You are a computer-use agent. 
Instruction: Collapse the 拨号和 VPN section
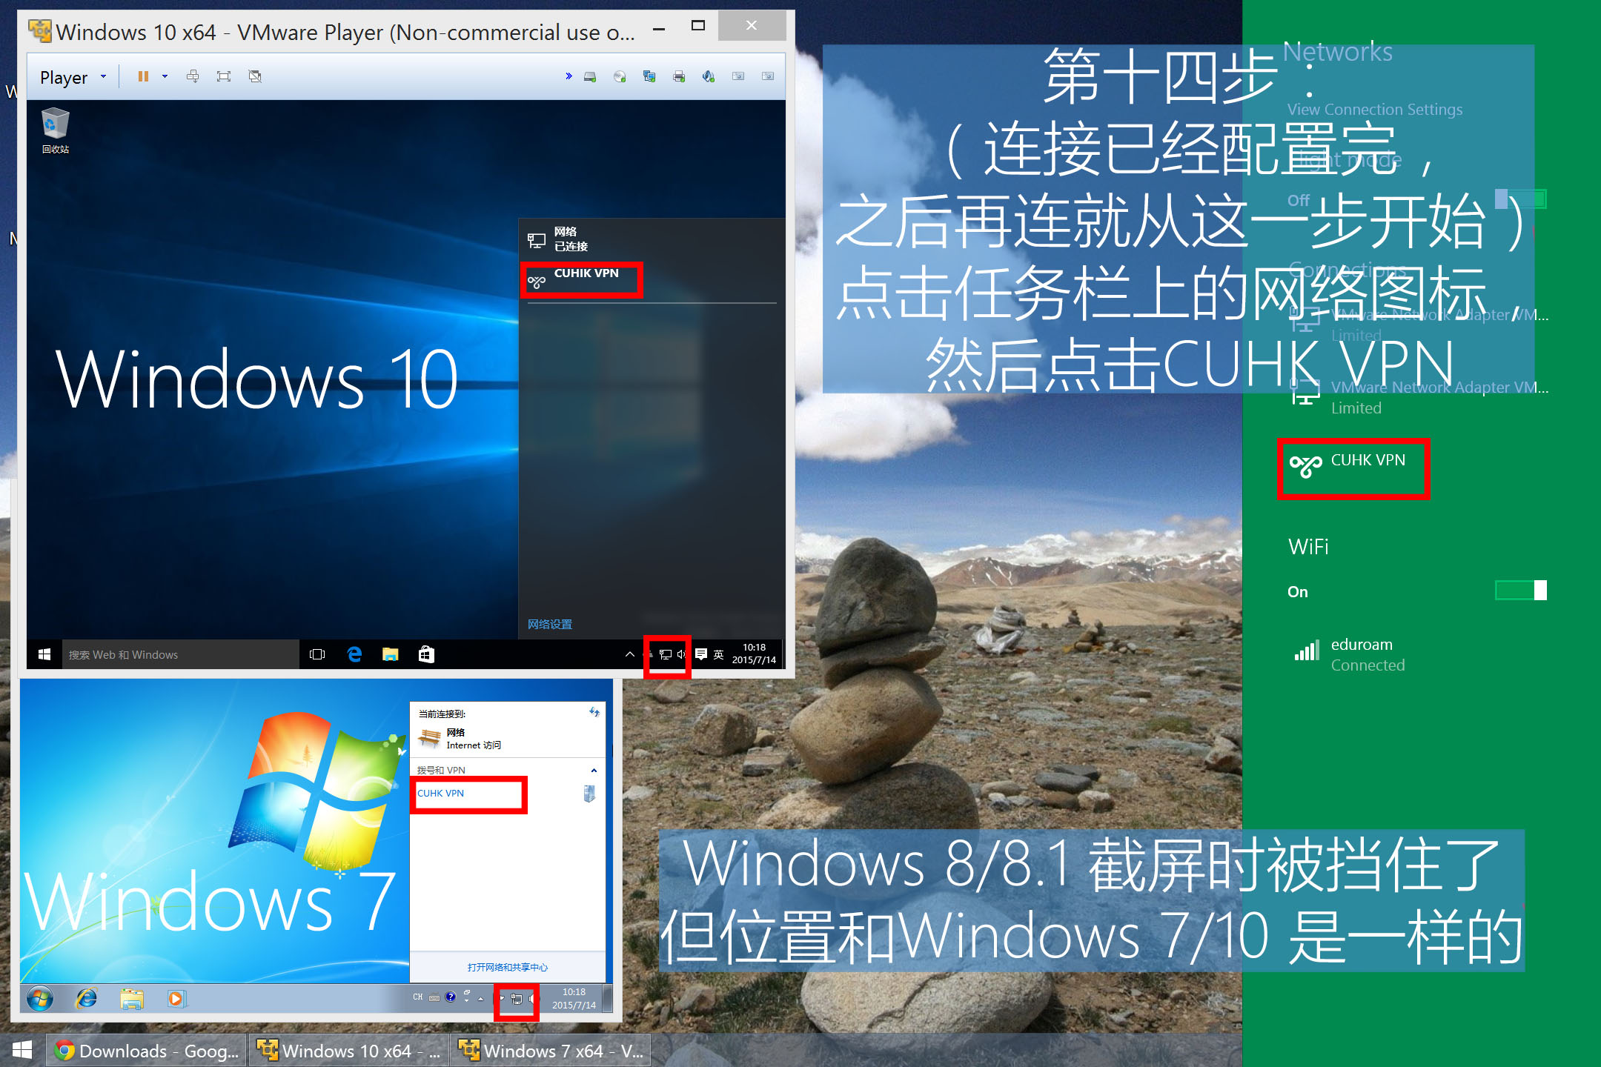point(594,771)
